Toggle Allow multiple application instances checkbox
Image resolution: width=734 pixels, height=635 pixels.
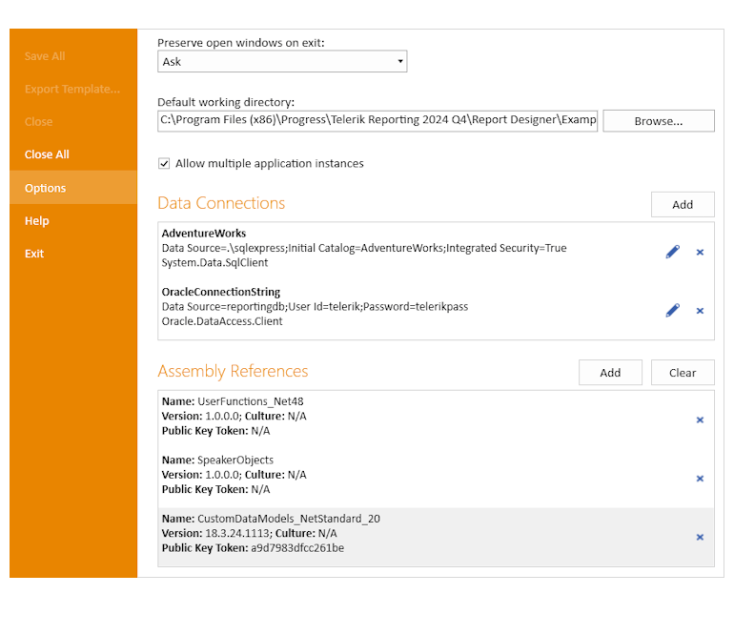pyautogui.click(x=164, y=163)
